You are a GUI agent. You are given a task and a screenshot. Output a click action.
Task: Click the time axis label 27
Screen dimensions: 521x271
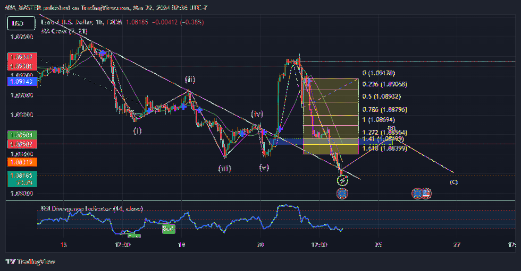(457, 245)
